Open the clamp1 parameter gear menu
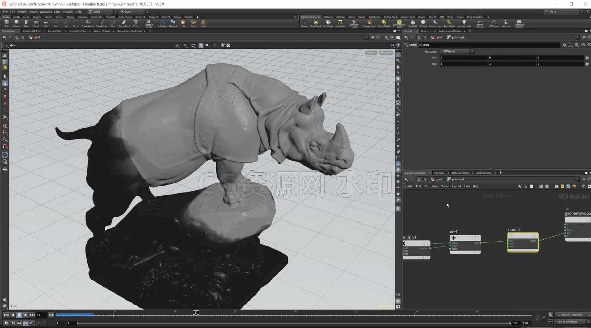Image resolution: width=591 pixels, height=328 pixels. click(x=564, y=45)
